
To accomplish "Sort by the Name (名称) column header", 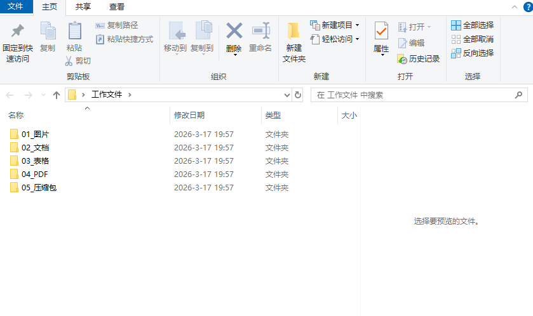I will (x=16, y=115).
